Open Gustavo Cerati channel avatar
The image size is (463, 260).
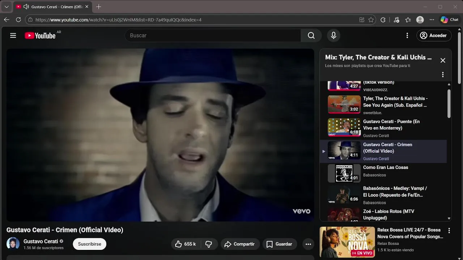[13, 244]
